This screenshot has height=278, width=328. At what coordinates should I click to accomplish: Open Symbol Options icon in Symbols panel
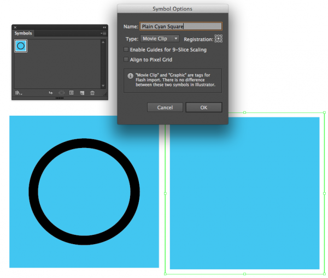point(71,93)
